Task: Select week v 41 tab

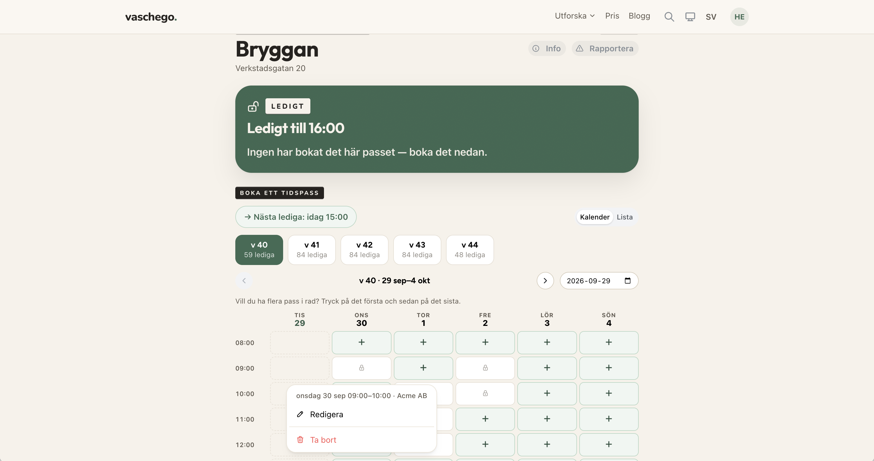Action: tap(312, 250)
